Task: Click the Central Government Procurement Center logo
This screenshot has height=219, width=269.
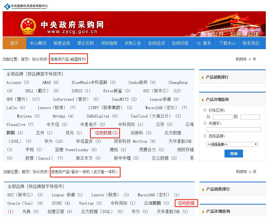Action: pyautogui.click(x=26, y=7)
